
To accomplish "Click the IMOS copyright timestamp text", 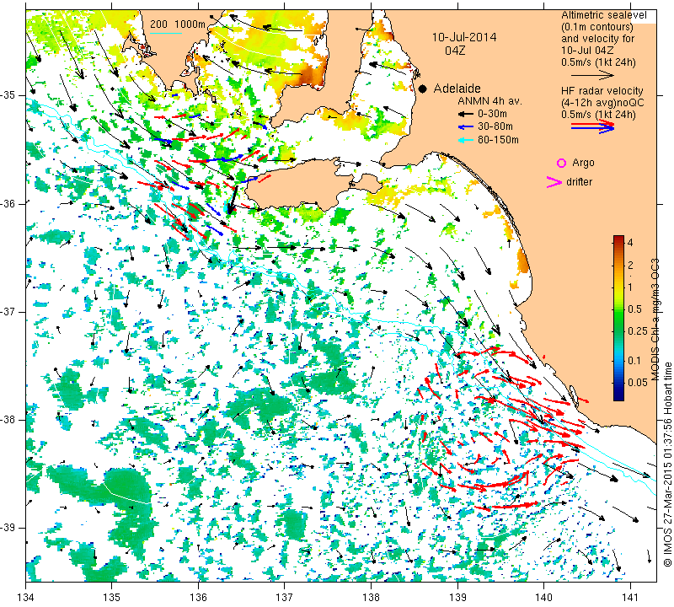I will pos(667,465).
